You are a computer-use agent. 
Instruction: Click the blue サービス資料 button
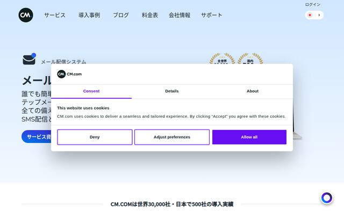pyautogui.click(x=37, y=137)
